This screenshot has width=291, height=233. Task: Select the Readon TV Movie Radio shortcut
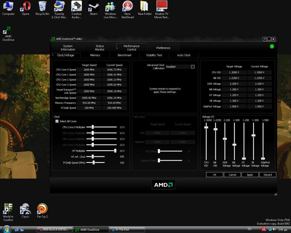pos(162,10)
